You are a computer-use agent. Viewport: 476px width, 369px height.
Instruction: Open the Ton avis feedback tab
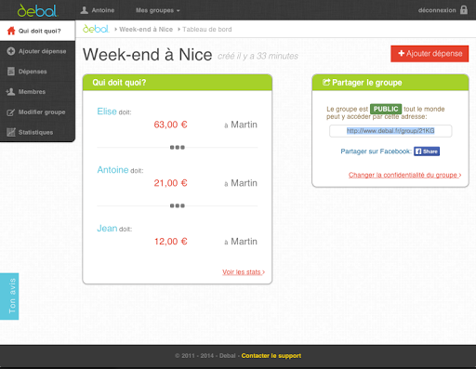click(9, 297)
